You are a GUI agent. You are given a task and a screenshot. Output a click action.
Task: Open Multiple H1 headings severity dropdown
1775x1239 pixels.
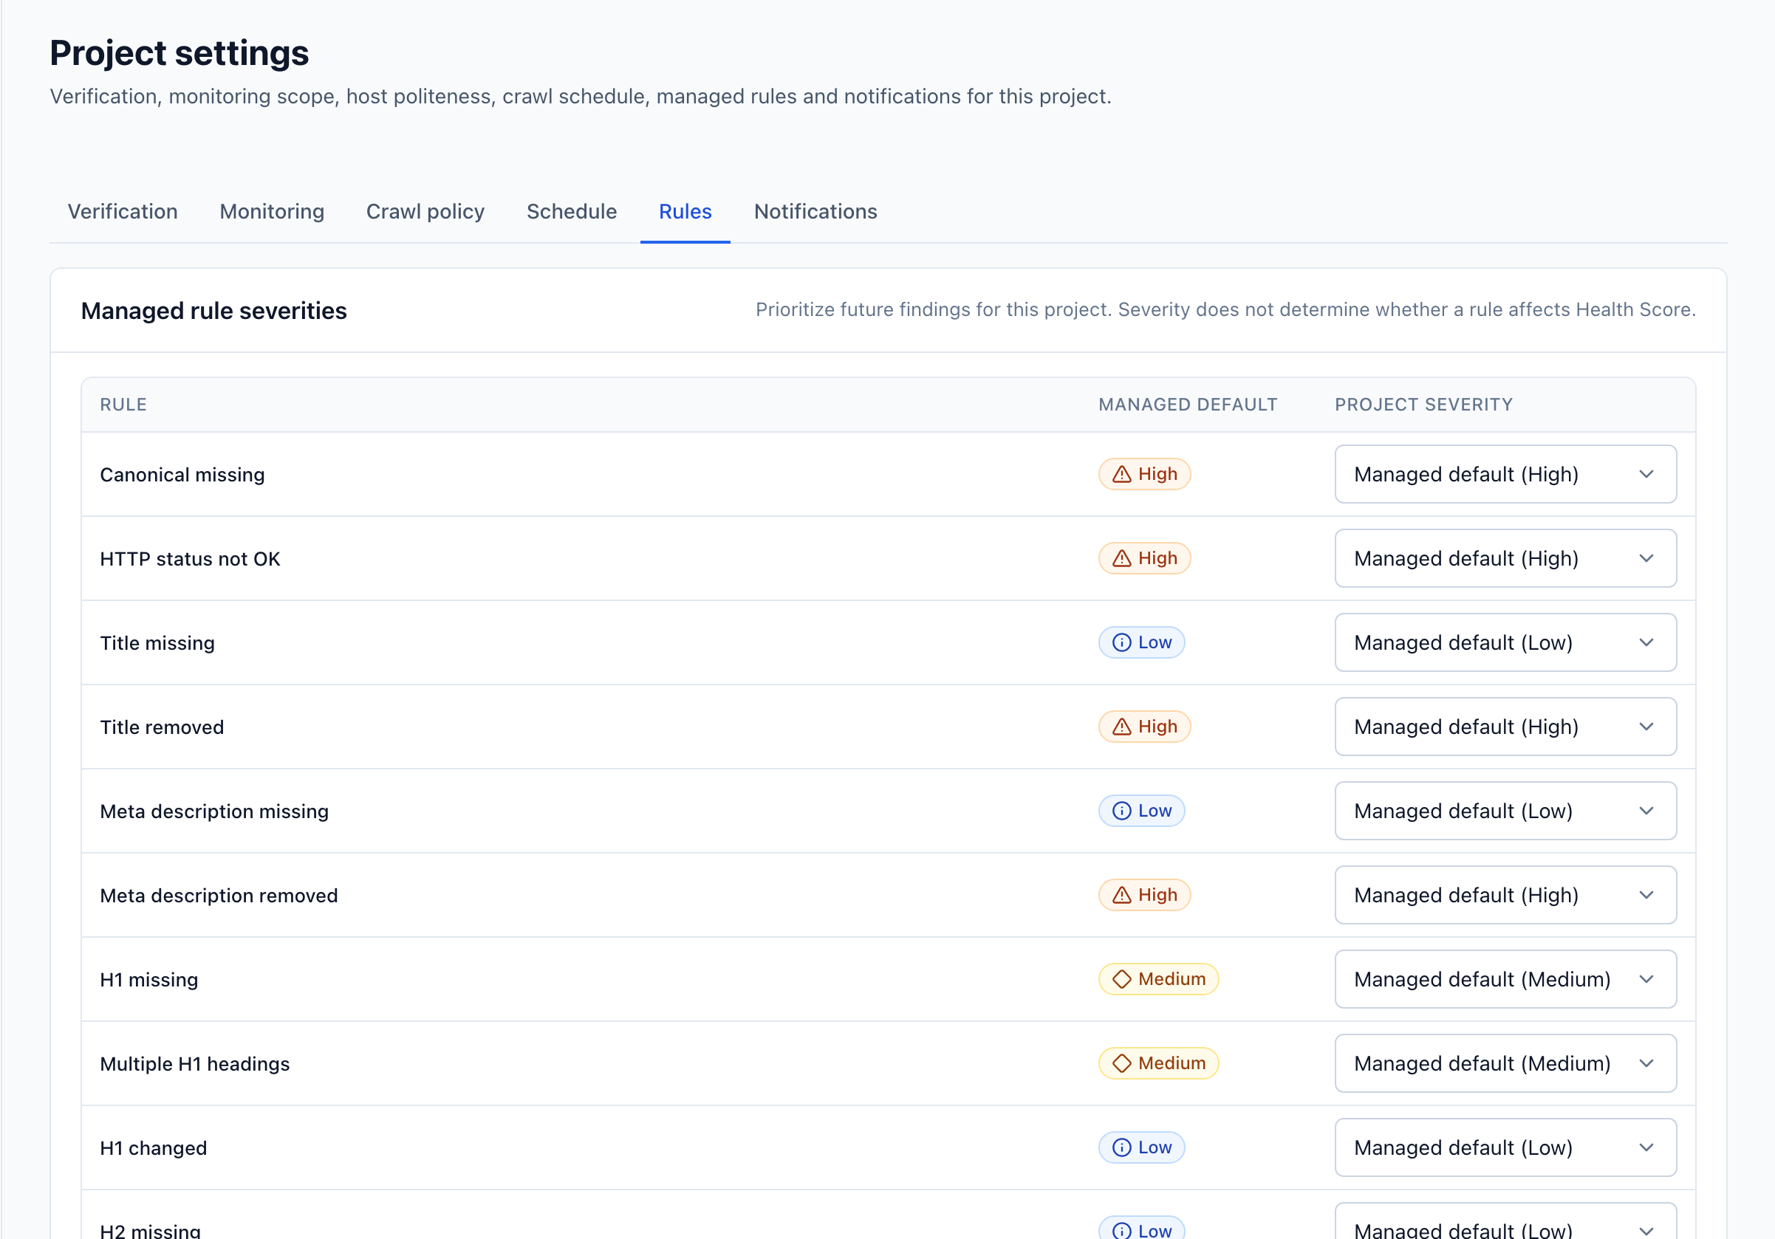(x=1505, y=1063)
